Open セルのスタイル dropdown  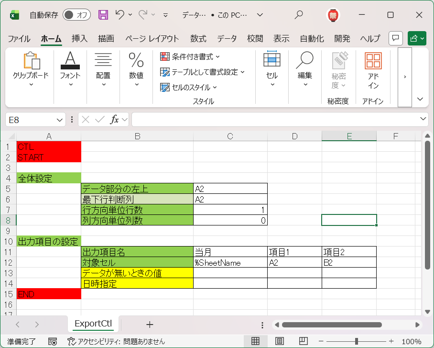click(188, 87)
